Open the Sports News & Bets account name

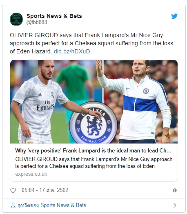point(54,16)
